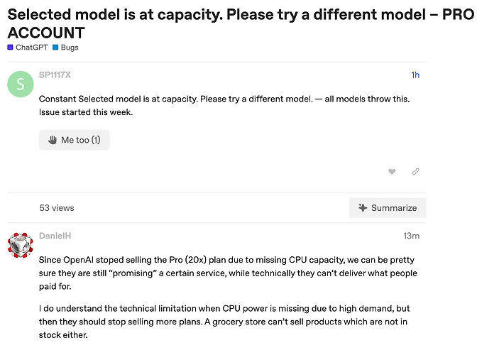The width and height of the screenshot is (477, 355).
Task: Open SP1117X's green S avatar
Action: click(x=21, y=84)
